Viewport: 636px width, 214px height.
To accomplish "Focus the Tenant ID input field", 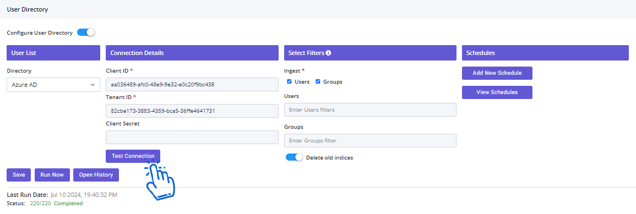I will (x=192, y=111).
